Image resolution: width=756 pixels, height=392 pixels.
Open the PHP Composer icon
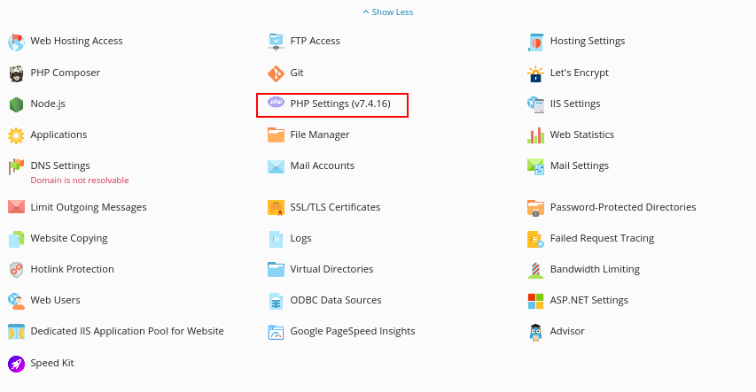pos(16,73)
